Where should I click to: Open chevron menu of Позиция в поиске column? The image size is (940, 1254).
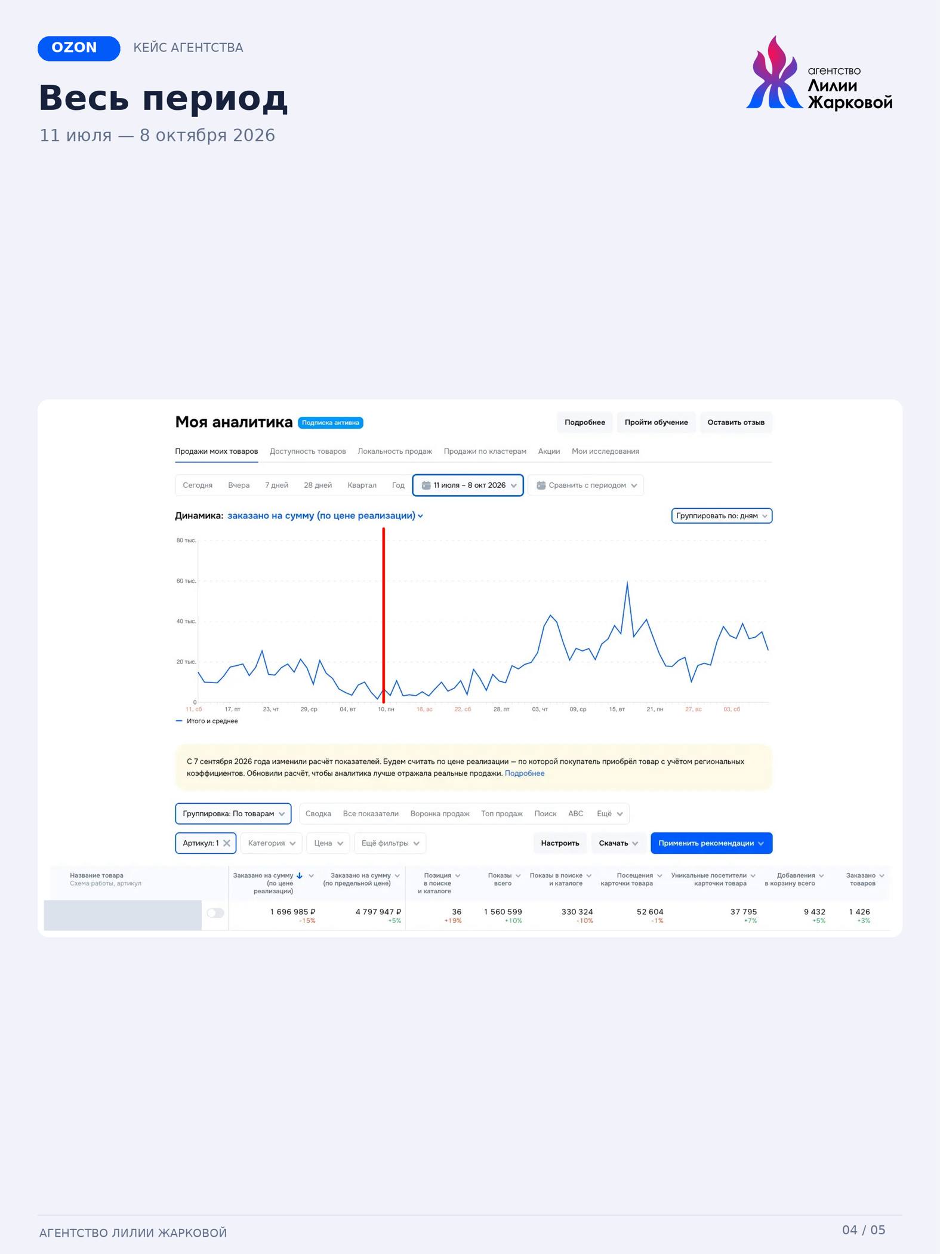(458, 875)
